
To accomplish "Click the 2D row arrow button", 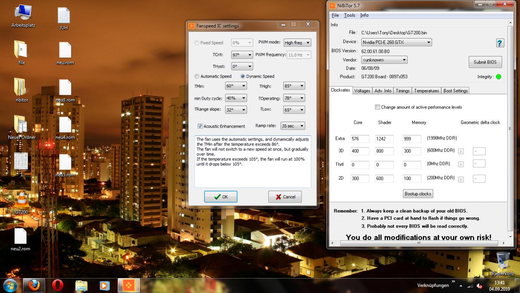I will [x=461, y=179].
